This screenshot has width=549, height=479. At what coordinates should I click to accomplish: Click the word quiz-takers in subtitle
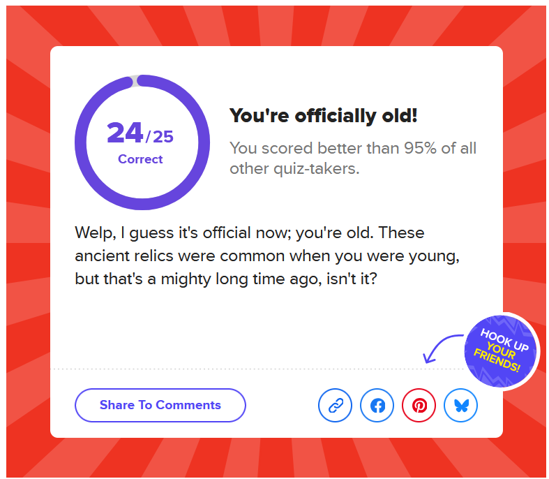coord(317,168)
